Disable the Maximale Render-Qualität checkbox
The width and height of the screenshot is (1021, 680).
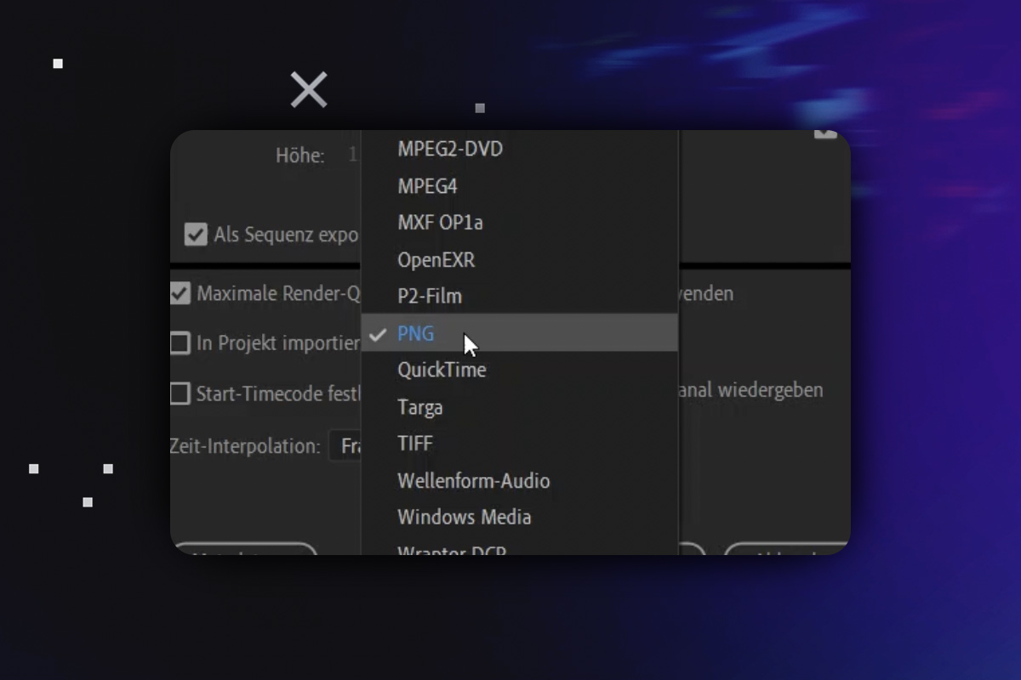(x=180, y=293)
